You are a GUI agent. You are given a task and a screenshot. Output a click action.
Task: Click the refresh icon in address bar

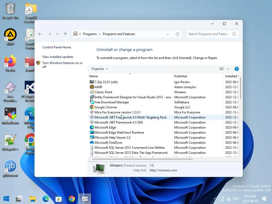177,34
